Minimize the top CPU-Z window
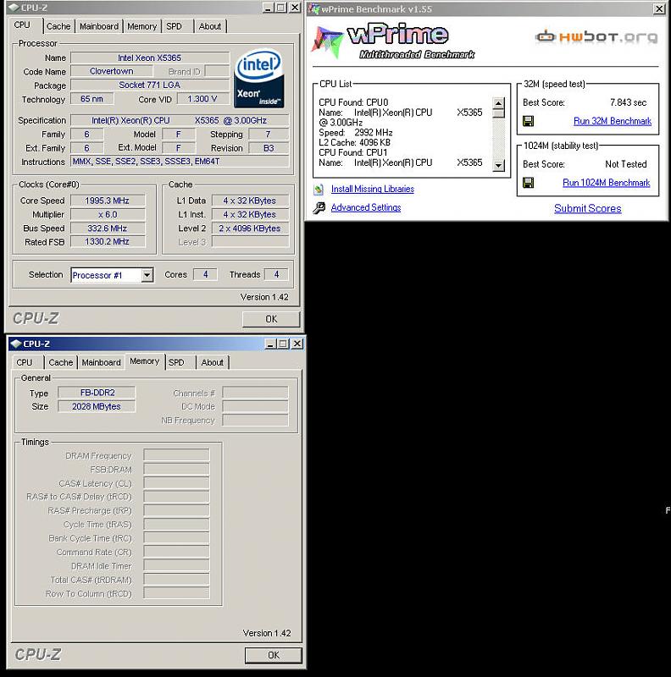The width and height of the screenshot is (671, 677). pos(268,8)
